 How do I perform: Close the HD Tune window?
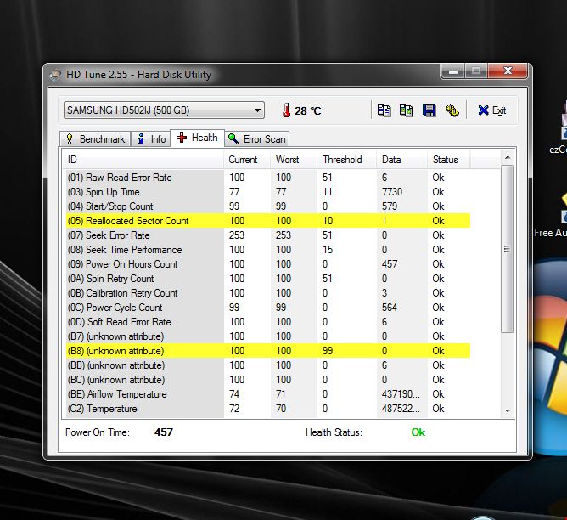click(x=508, y=71)
